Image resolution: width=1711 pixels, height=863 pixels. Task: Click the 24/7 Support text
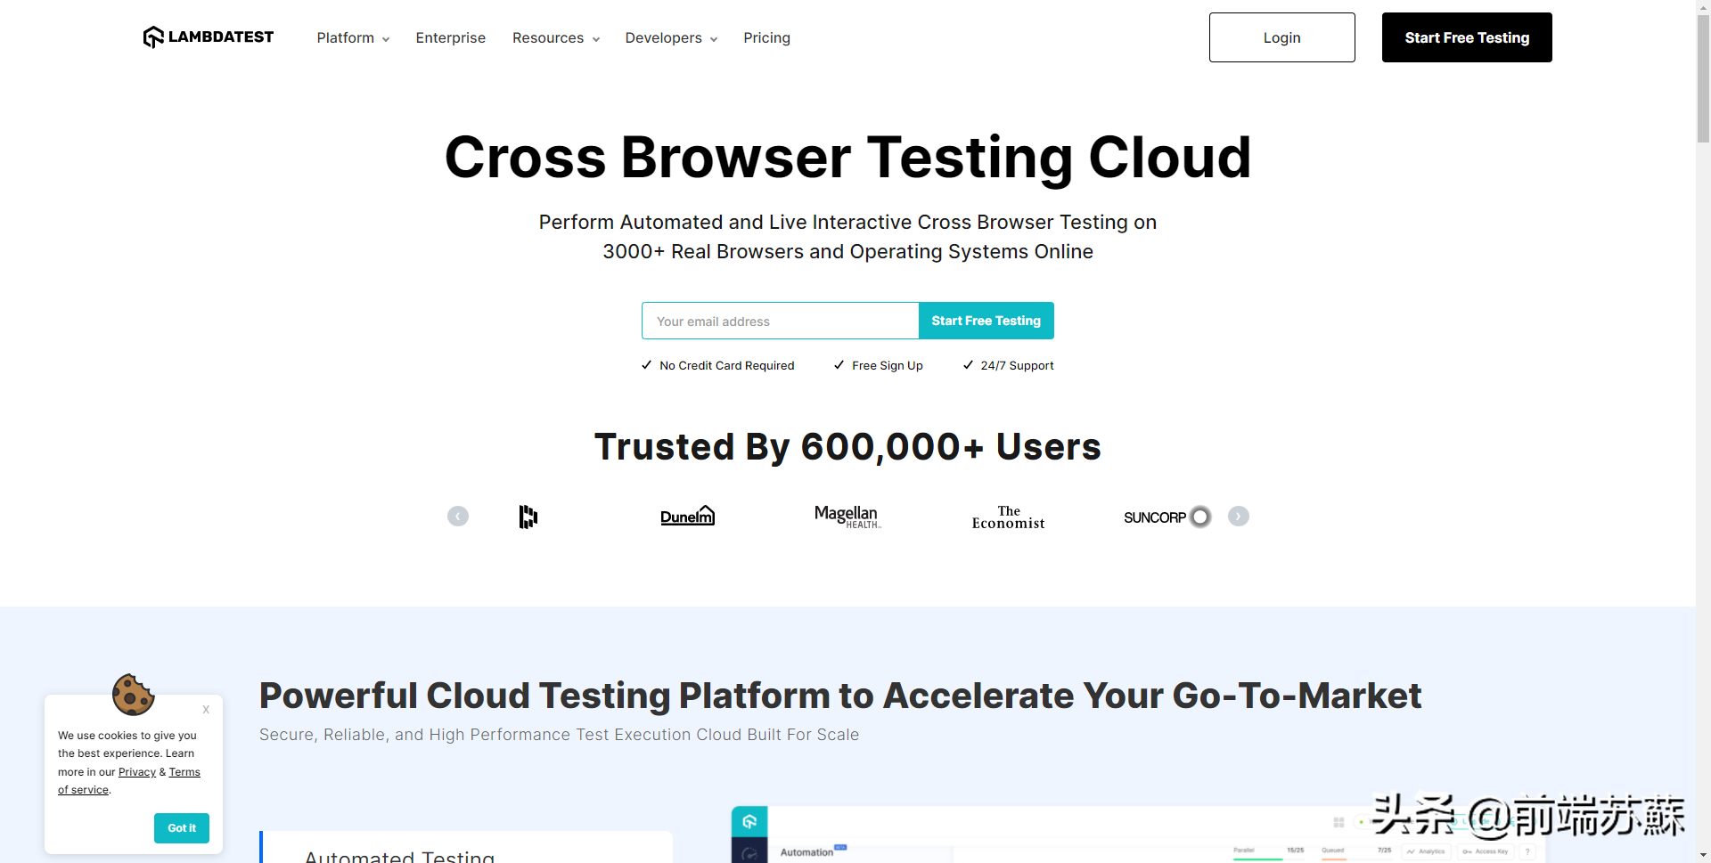click(1017, 365)
